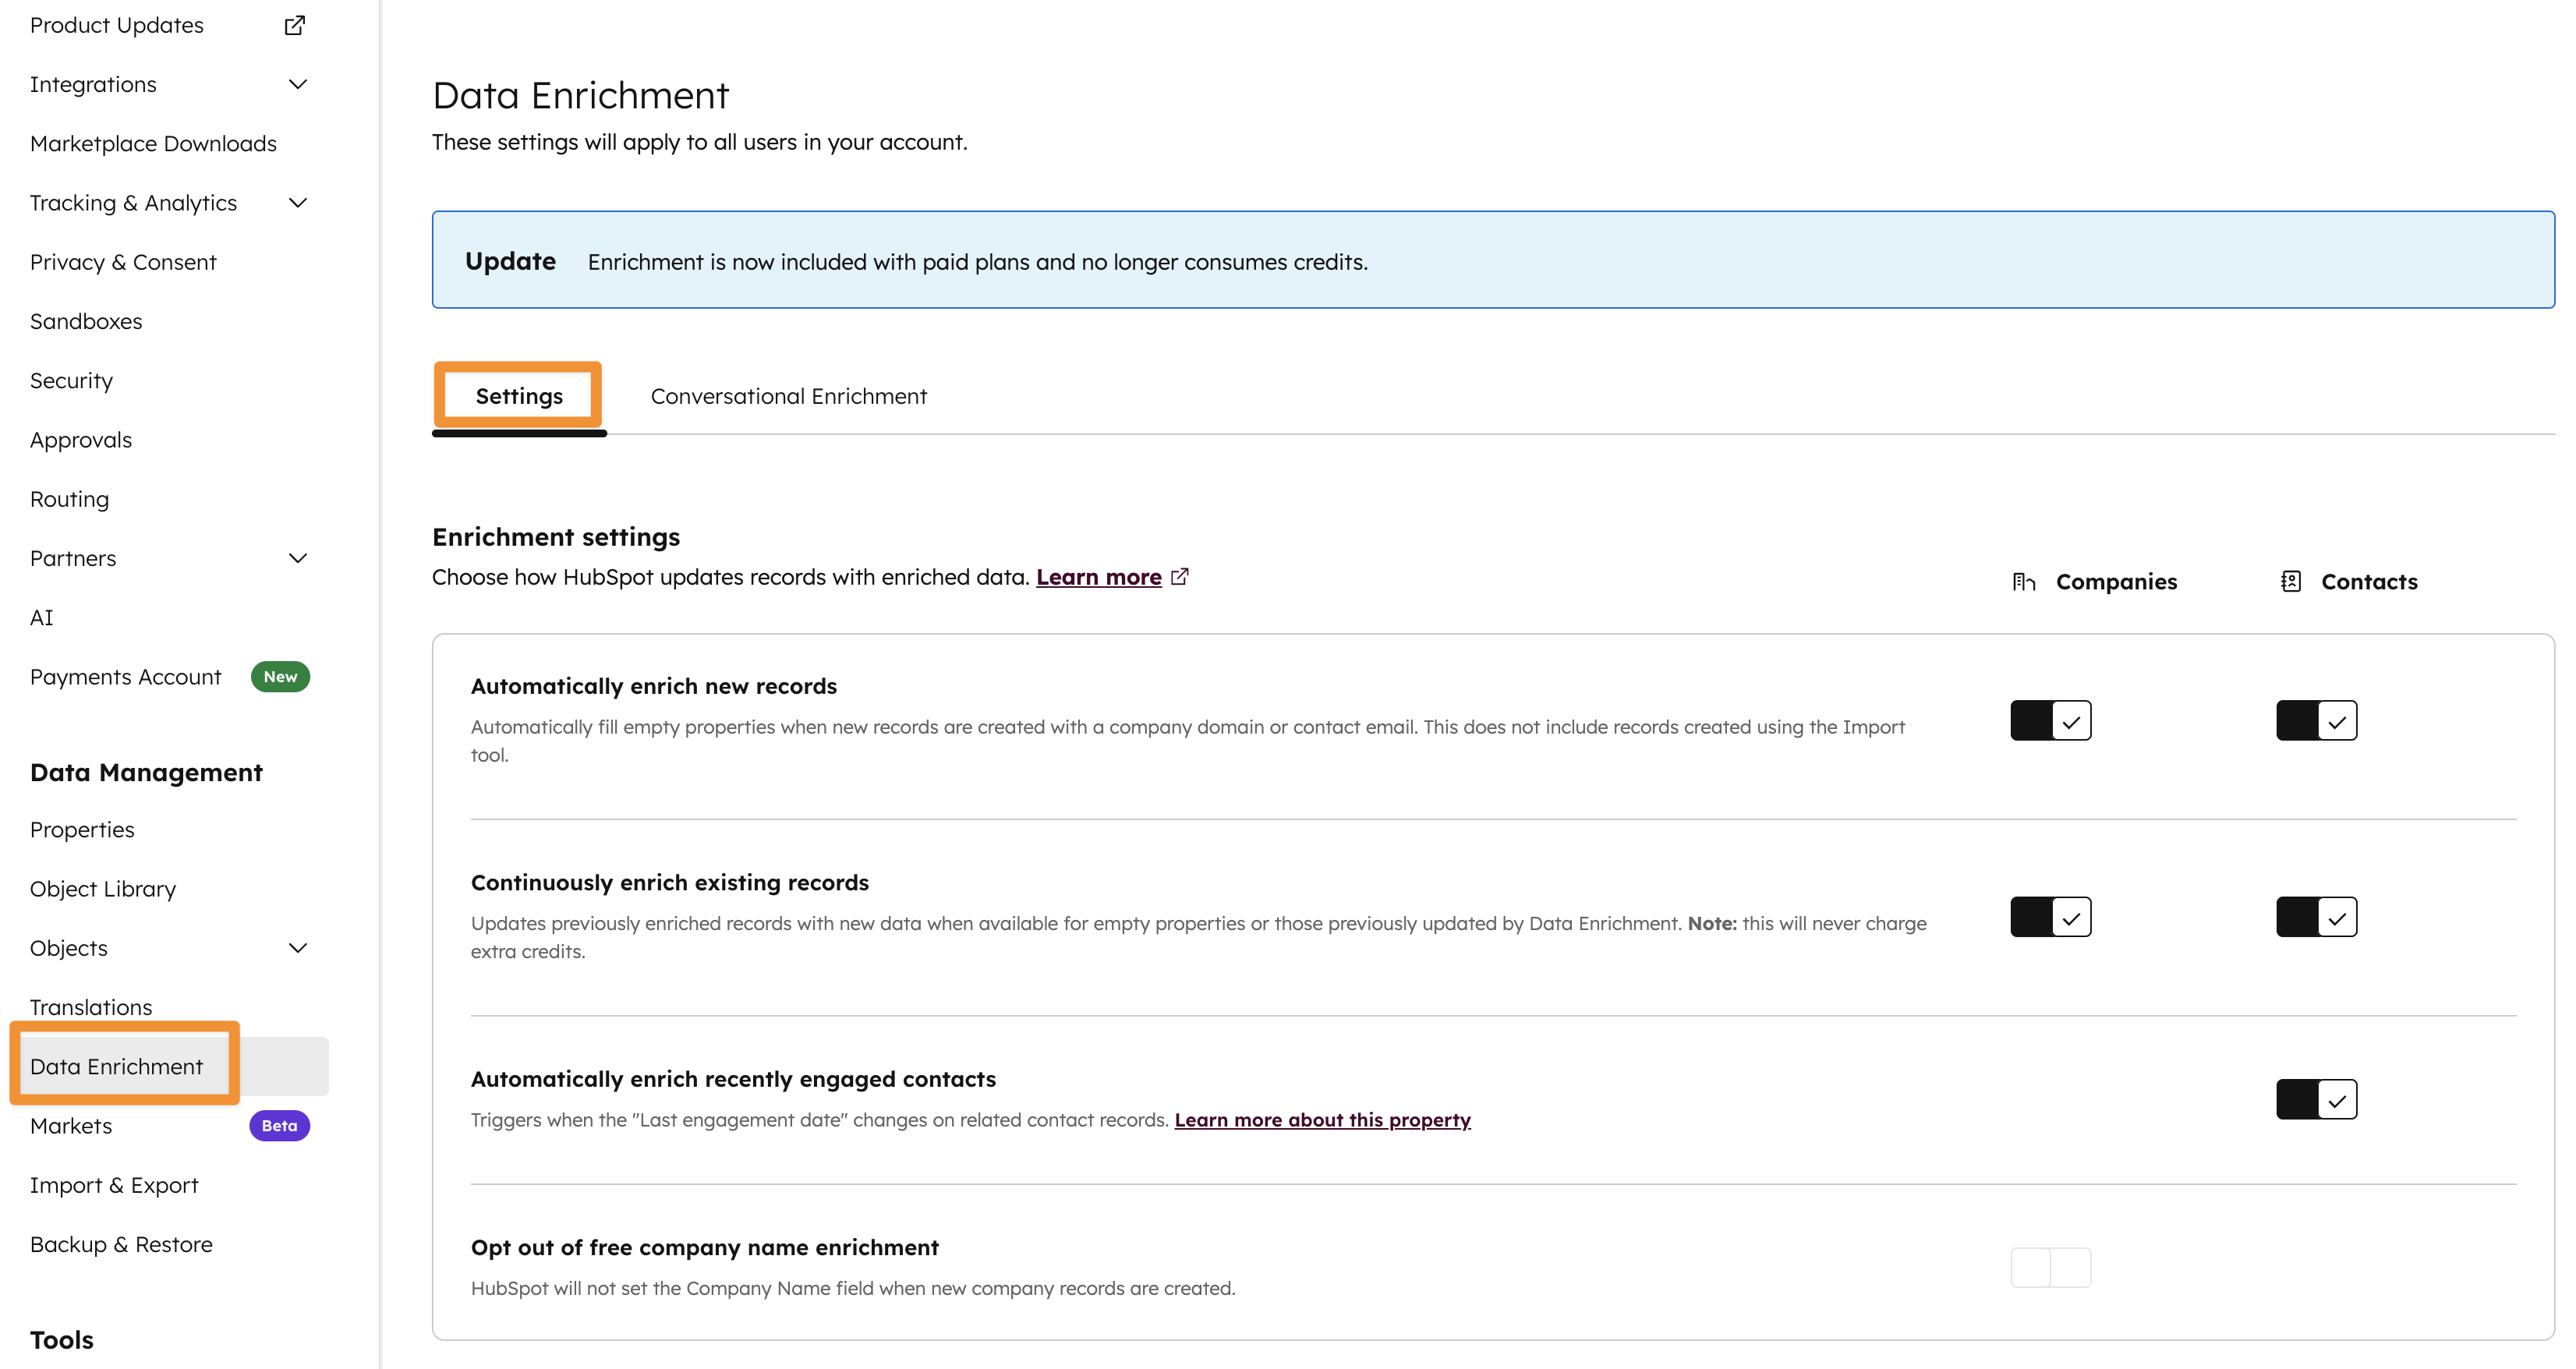Follow Learn more about this property link

(x=1322, y=1120)
